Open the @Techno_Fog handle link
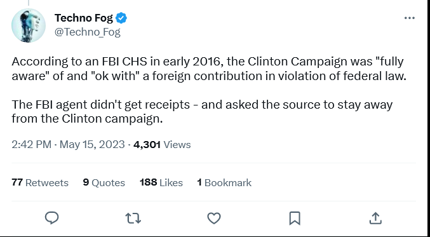The width and height of the screenshot is (430, 237). [87, 32]
